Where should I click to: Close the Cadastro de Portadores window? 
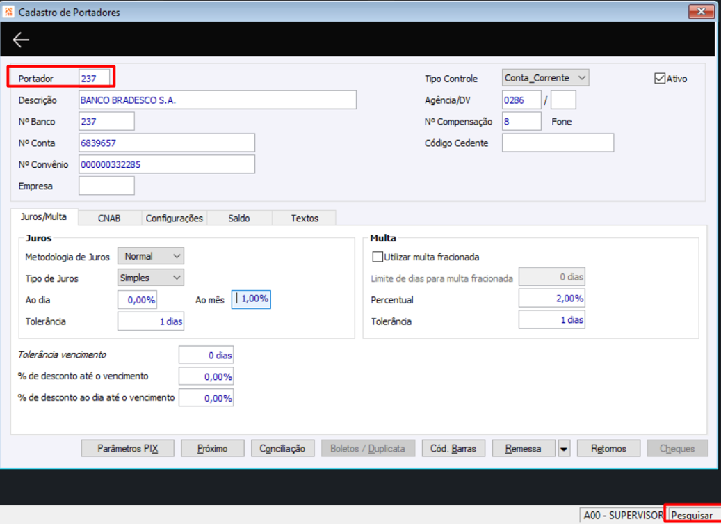701,12
